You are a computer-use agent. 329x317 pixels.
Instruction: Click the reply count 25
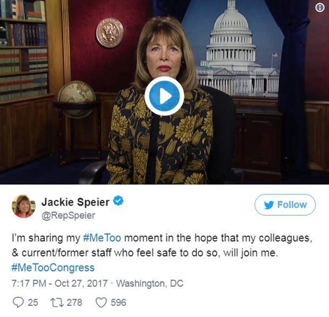33,303
